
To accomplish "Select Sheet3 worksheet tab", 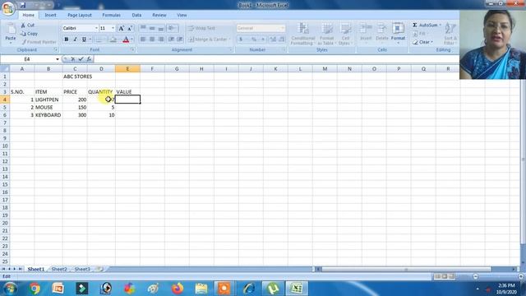I will pos(82,269).
